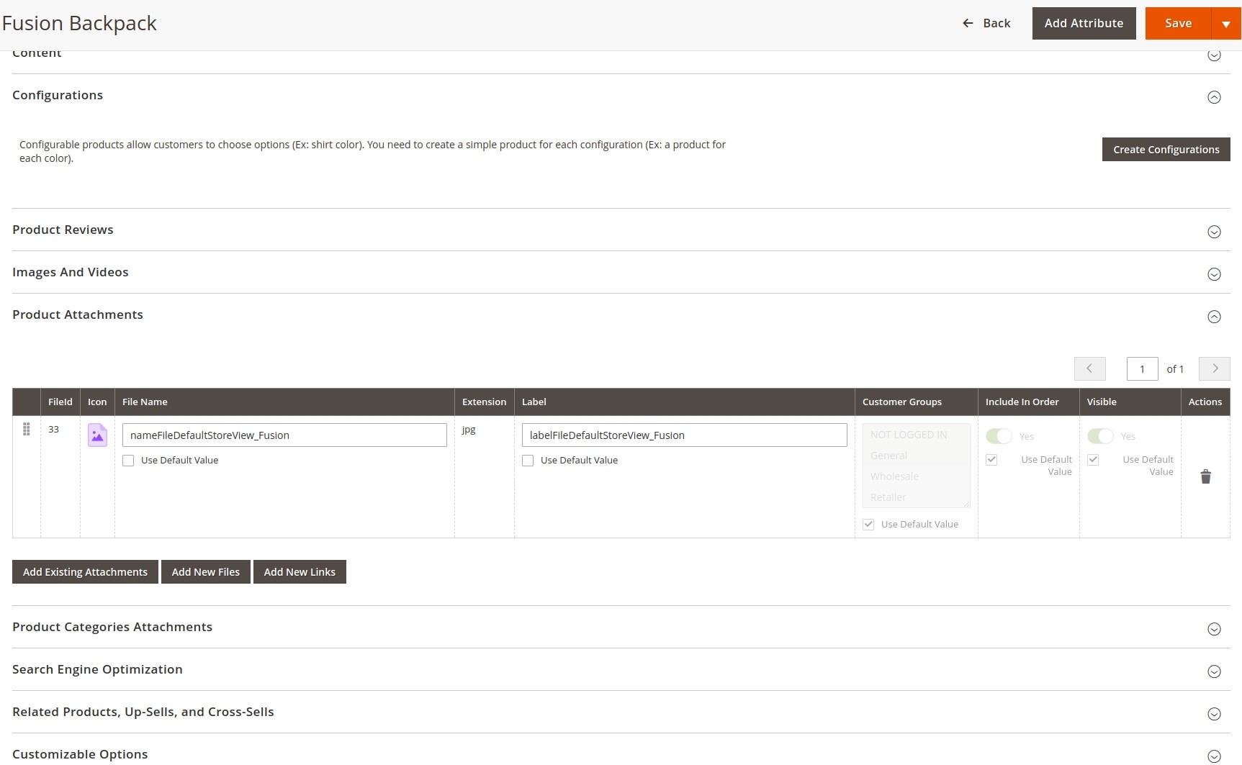
Task: Open the Save dropdown arrow
Action: click(1226, 24)
